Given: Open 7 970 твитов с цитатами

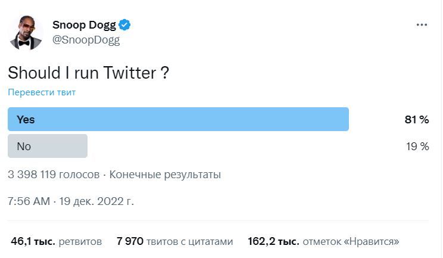Looking at the screenshot, I should 174,241.
